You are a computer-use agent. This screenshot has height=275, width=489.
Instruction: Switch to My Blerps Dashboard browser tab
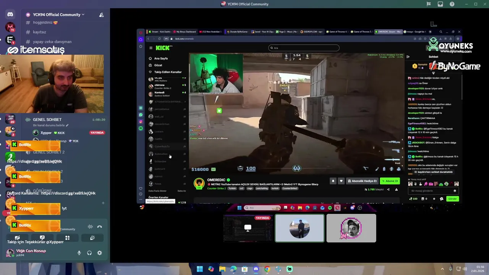[185, 32]
